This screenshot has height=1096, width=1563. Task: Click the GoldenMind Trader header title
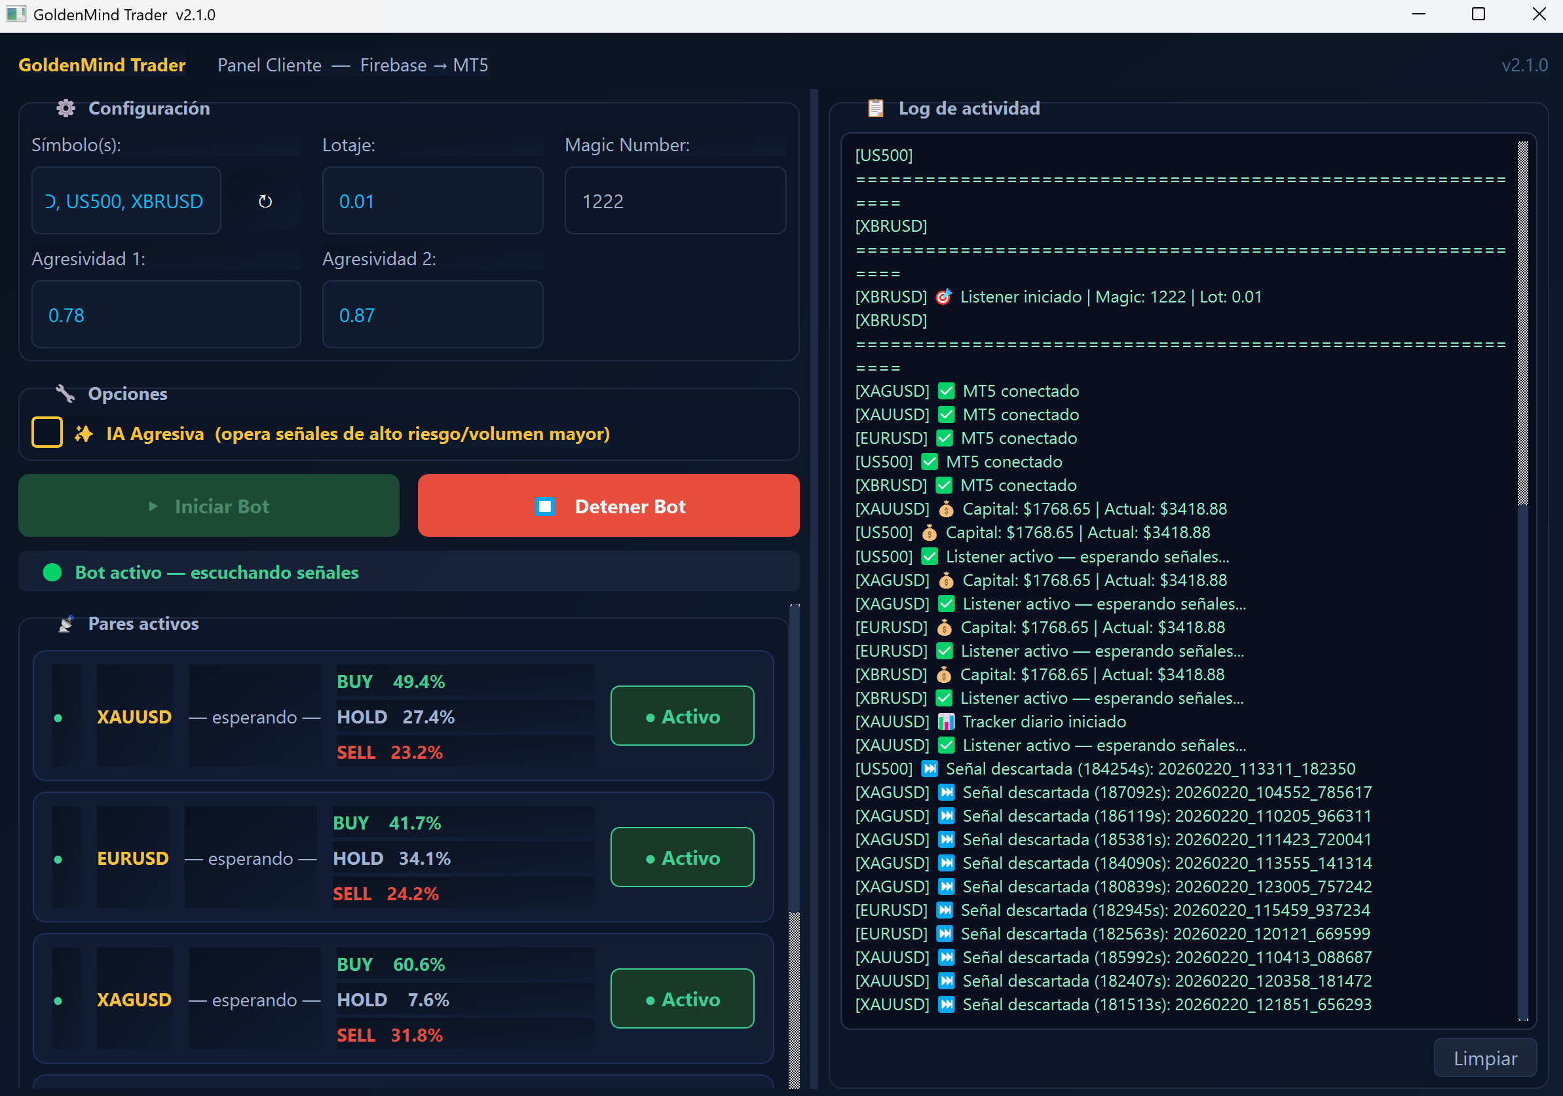[x=102, y=65]
